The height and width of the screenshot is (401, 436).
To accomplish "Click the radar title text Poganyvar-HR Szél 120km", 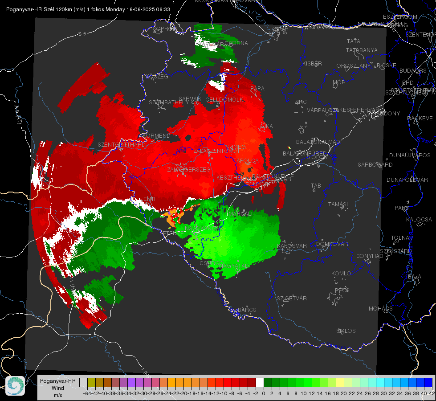I will pyautogui.click(x=39, y=9).
